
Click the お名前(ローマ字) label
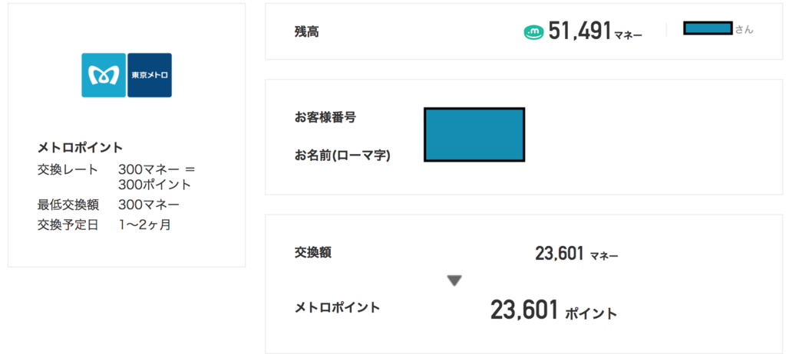[342, 156]
